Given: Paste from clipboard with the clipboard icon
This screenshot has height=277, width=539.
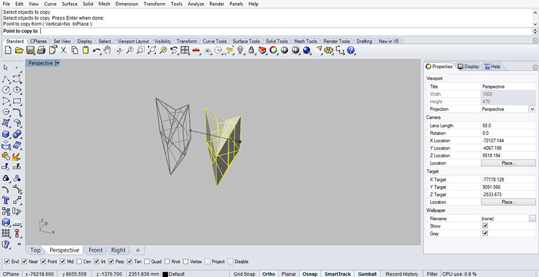Looking at the screenshot, I should [x=85, y=50].
